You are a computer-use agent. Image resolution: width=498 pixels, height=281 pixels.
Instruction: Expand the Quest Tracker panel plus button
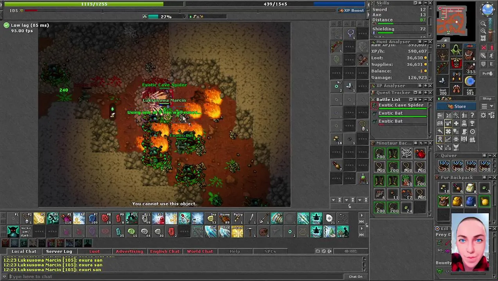point(426,92)
